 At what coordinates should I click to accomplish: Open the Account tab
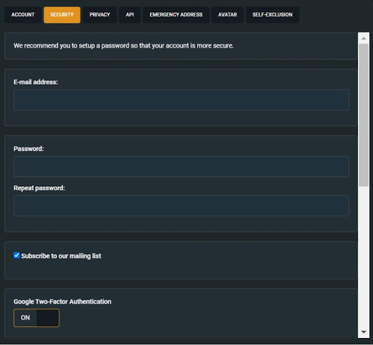pyautogui.click(x=23, y=15)
